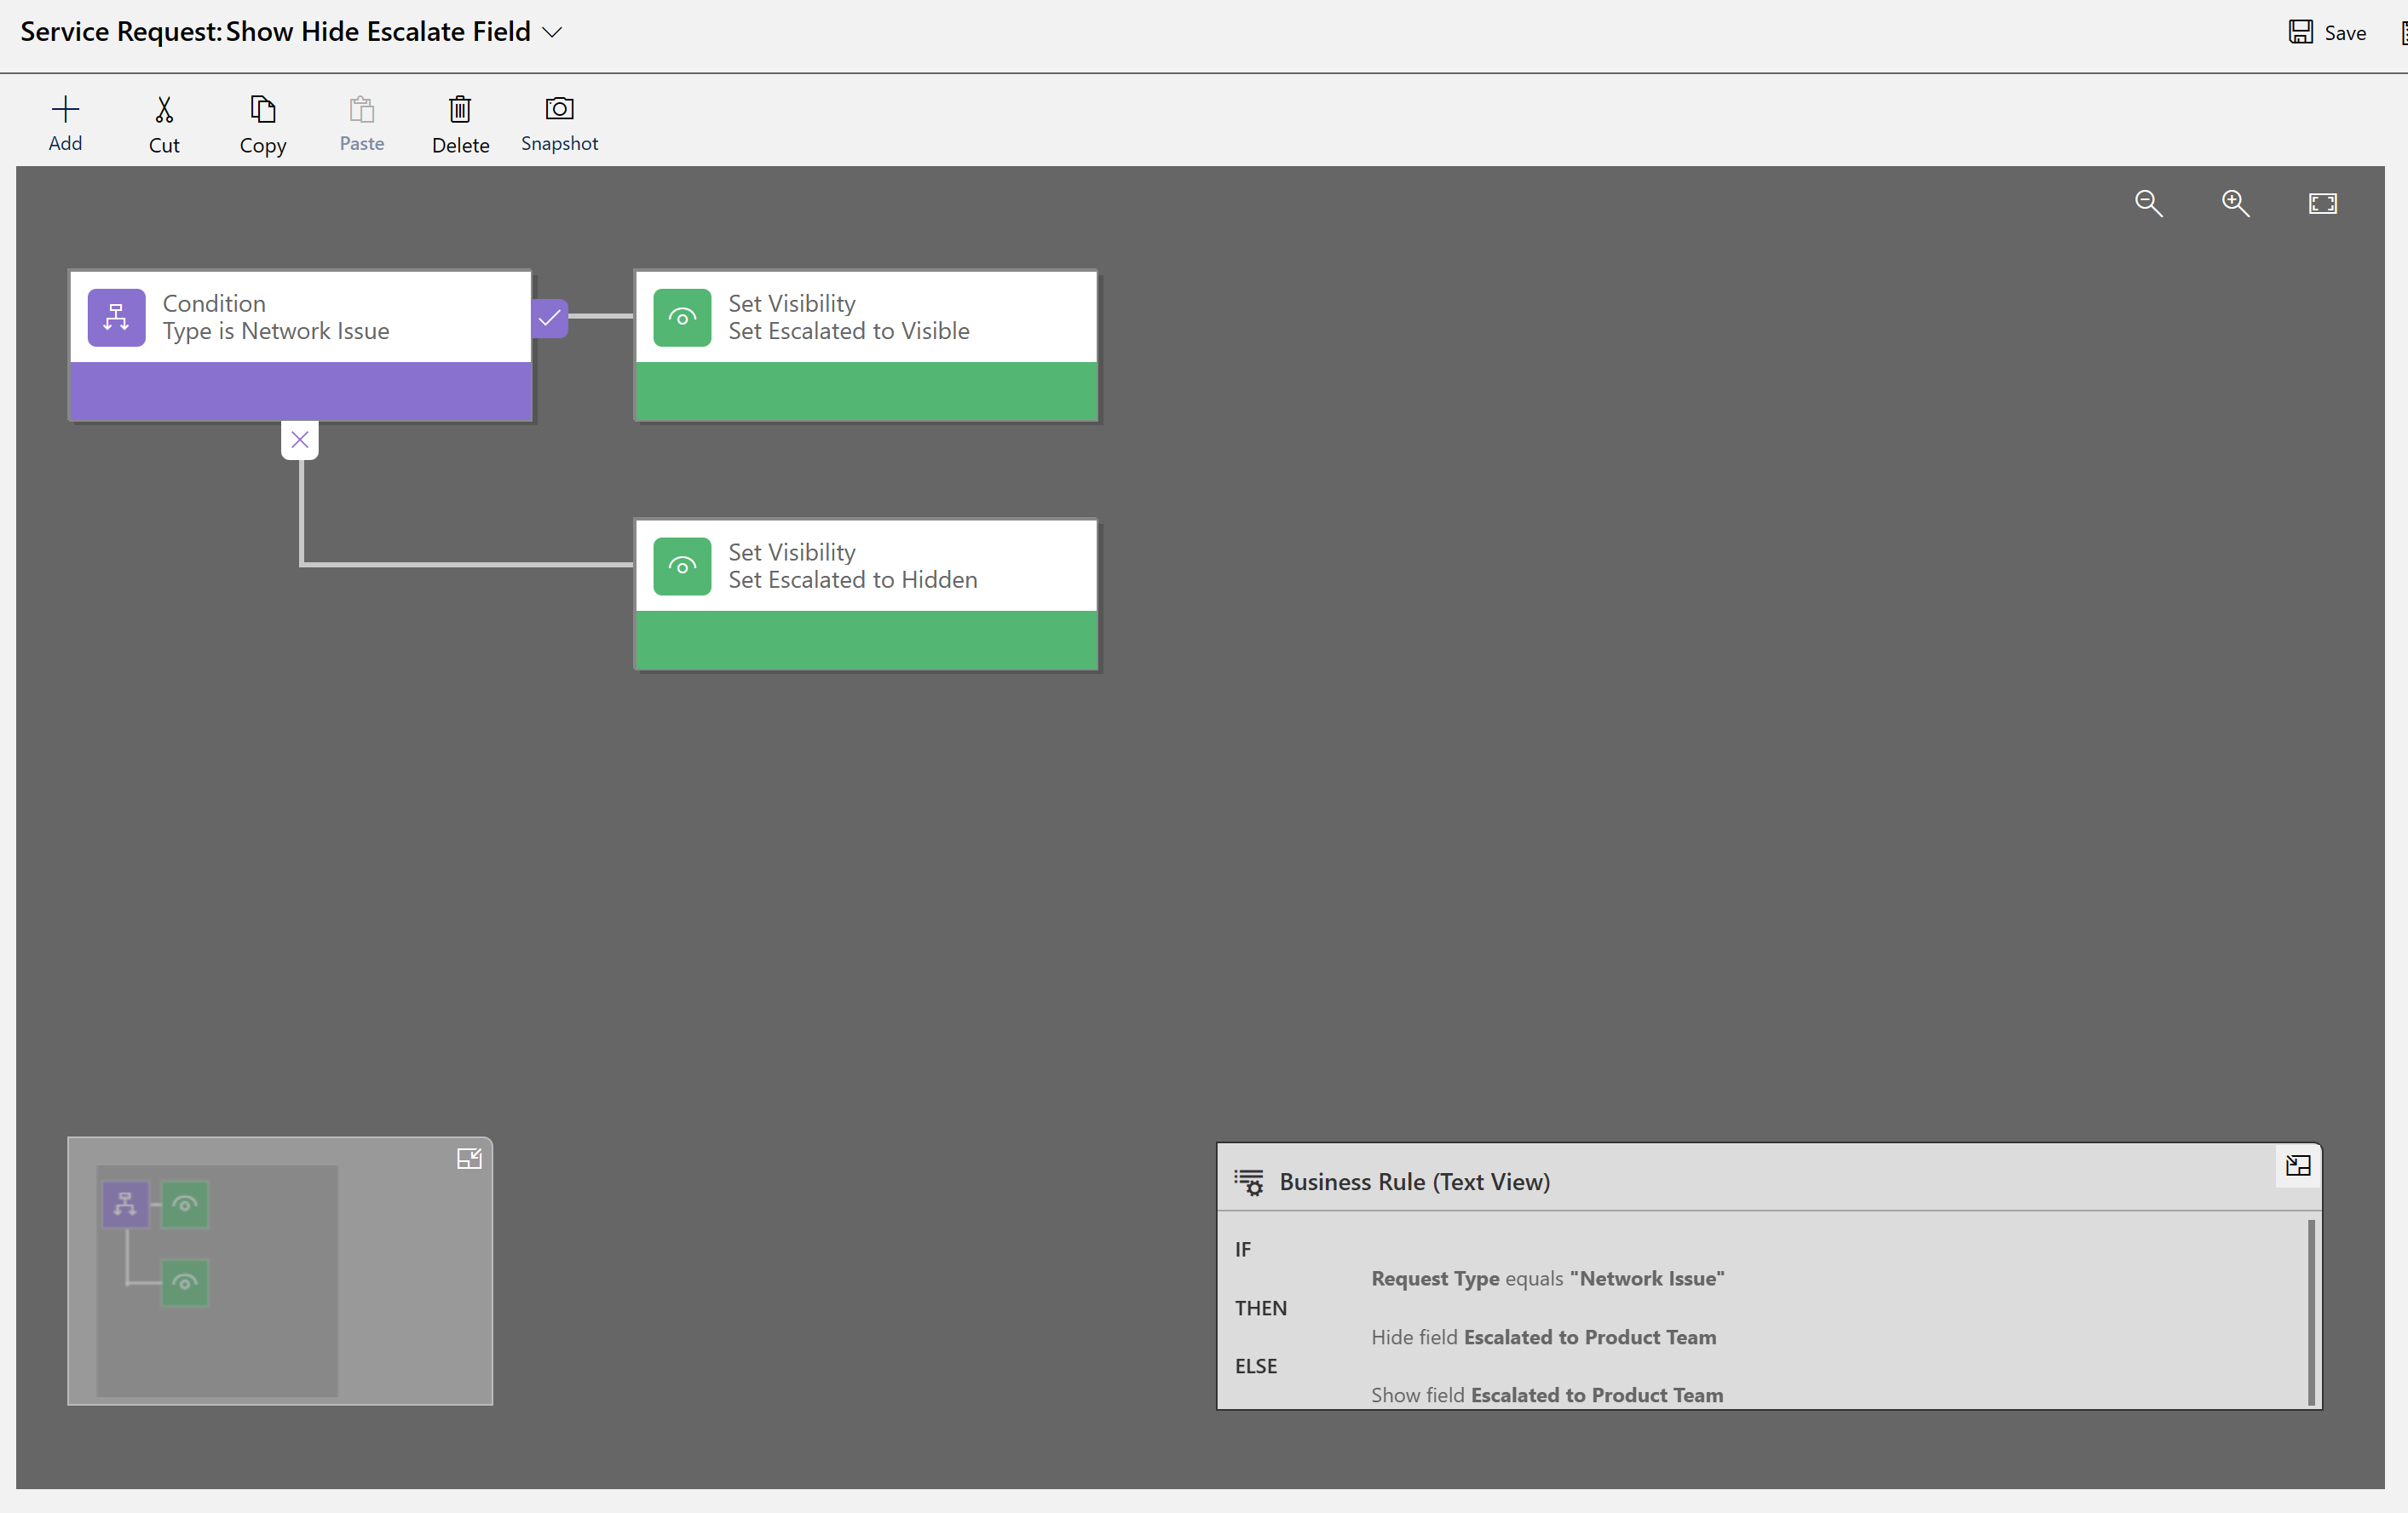Select the Condition node icon
Viewport: 2408px width, 1513px height.
tap(116, 317)
